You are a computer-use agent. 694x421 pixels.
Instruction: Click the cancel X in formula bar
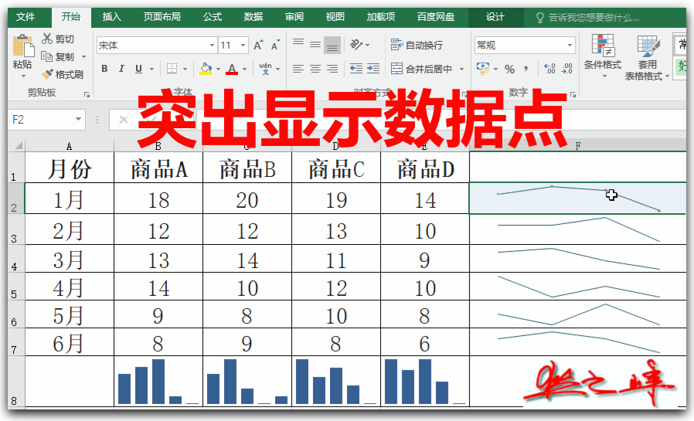(x=124, y=120)
